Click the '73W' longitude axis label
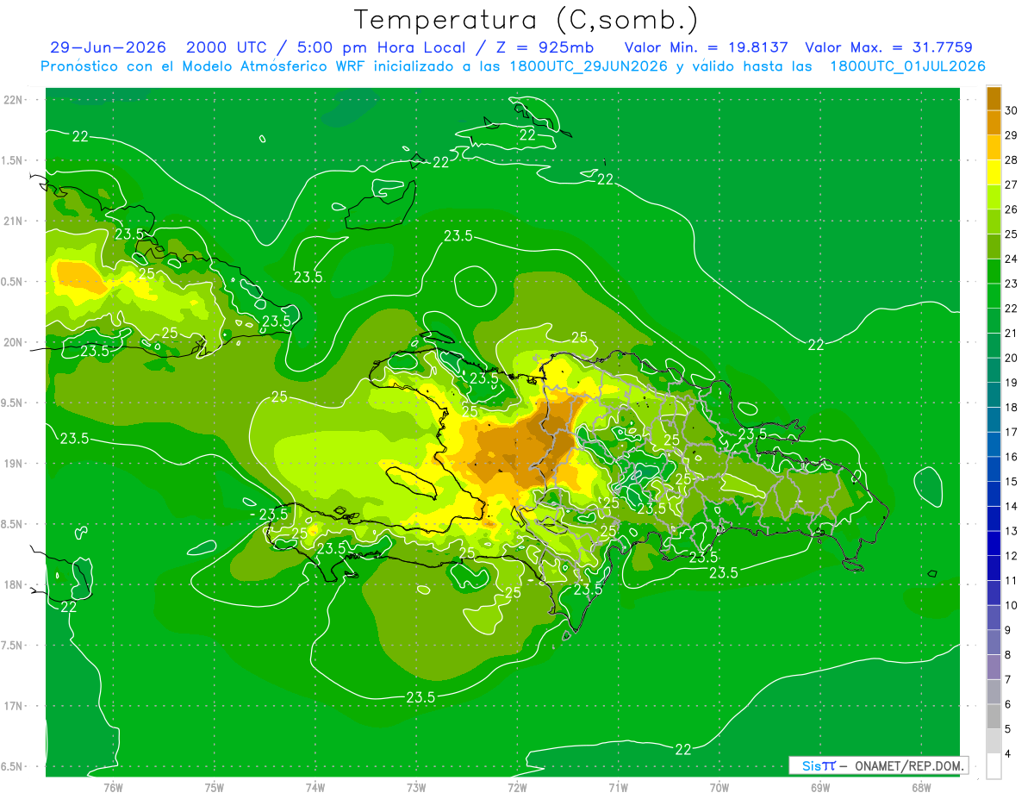 (x=416, y=787)
